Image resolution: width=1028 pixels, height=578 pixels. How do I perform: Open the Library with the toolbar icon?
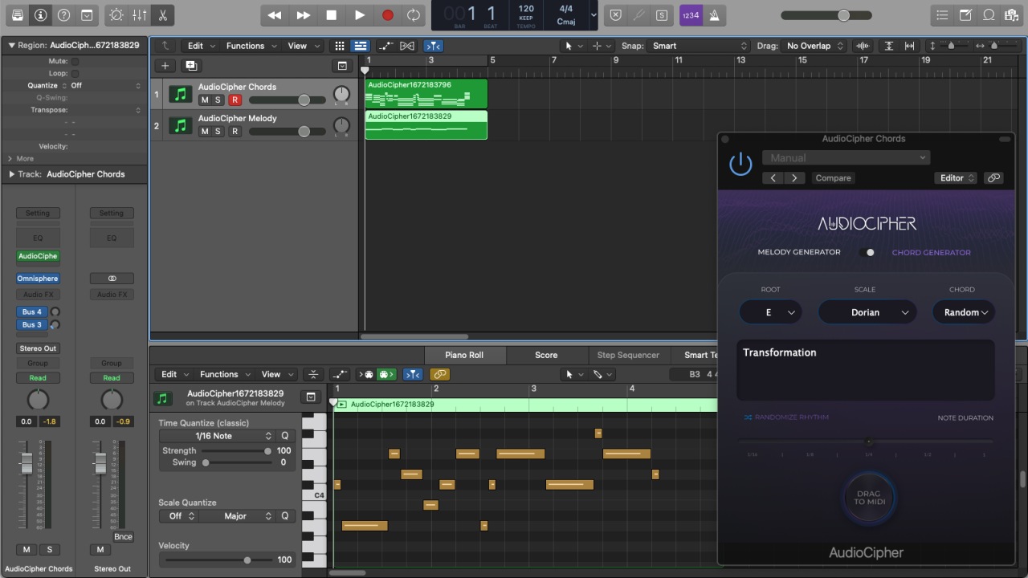tap(16, 14)
